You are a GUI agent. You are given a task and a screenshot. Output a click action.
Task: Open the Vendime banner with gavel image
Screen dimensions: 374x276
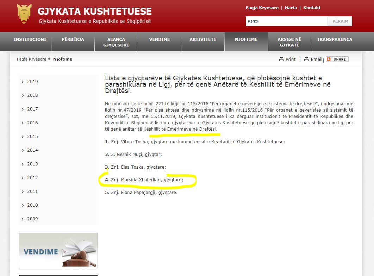click(x=58, y=250)
